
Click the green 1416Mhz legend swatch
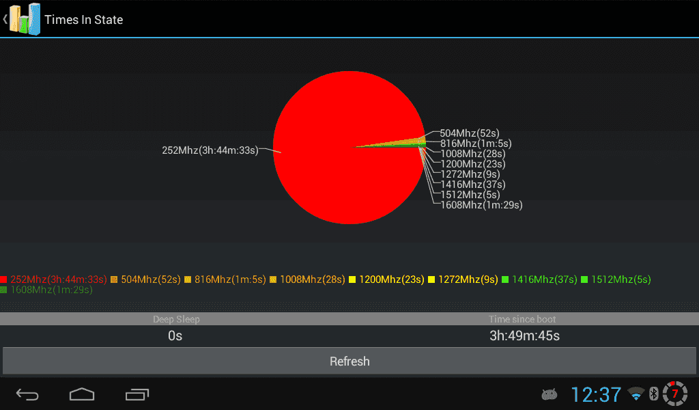point(505,279)
